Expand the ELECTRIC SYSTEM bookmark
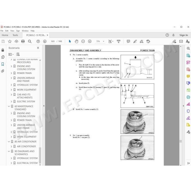191x191 pixels. pyautogui.click(x=11, y=102)
